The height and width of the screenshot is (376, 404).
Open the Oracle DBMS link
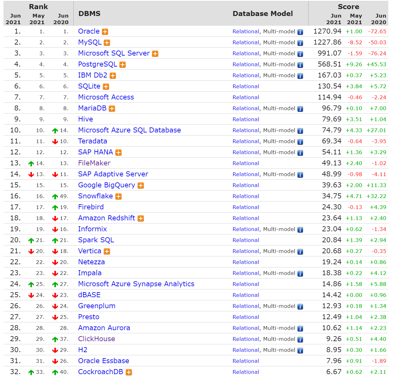coord(89,31)
